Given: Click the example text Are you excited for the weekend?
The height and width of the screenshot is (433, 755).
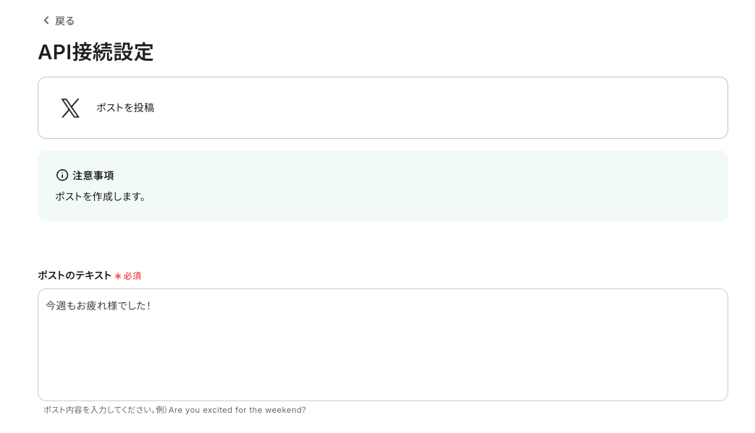Looking at the screenshot, I should 237,410.
